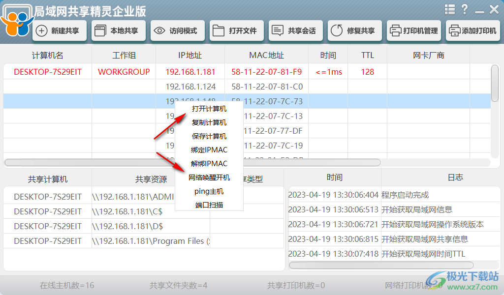Screen dimensions: 504x295
Task: Open 打印机管理 from the toolbar
Action: pos(414,31)
